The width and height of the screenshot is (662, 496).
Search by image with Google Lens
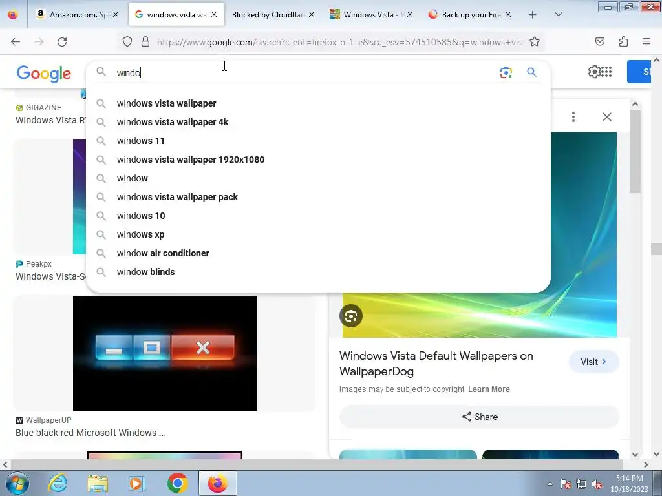[506, 72]
